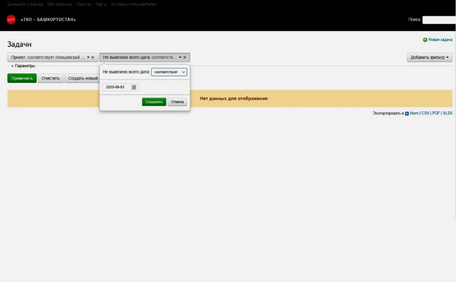Open Моя страница in top menu
Viewport: 456px width, 282px height.
point(60,4)
